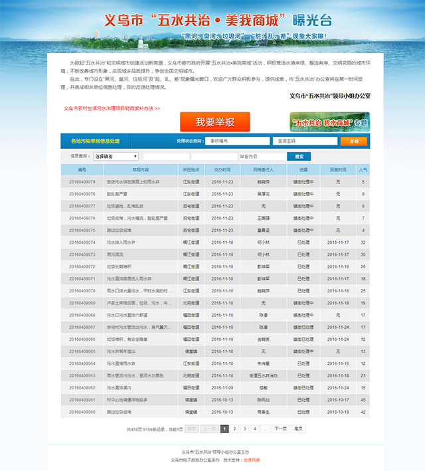Click the 事项编号 input field
Viewport: 425px width, 471px height.
point(236,141)
